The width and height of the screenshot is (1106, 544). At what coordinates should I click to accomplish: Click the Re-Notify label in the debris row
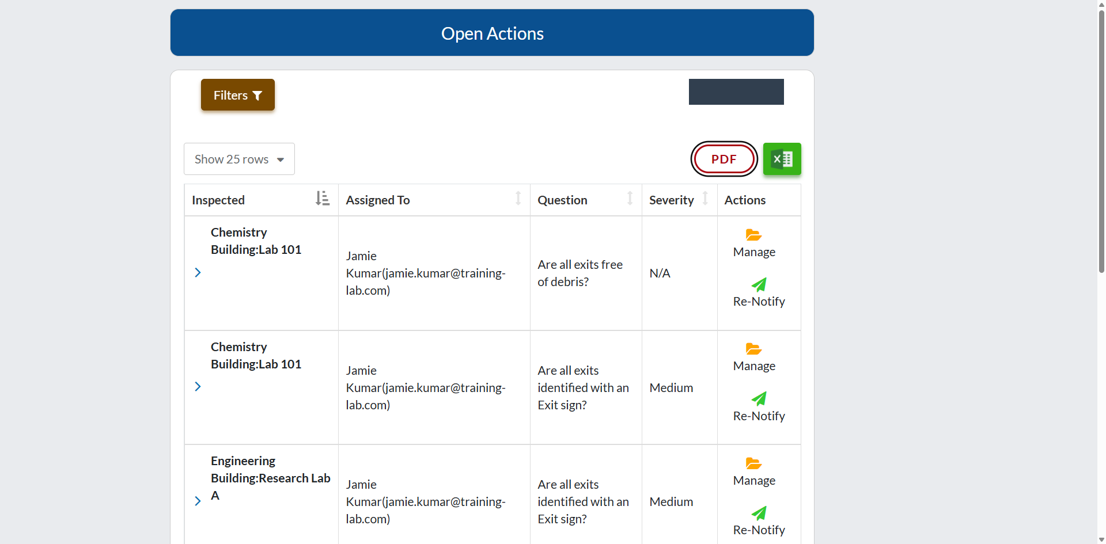[759, 302]
